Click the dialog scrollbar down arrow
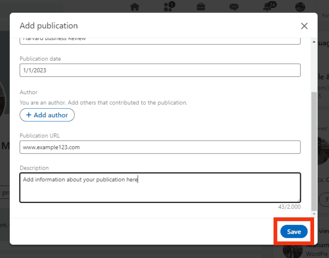Viewport: 329px width, 258px height. (x=314, y=214)
